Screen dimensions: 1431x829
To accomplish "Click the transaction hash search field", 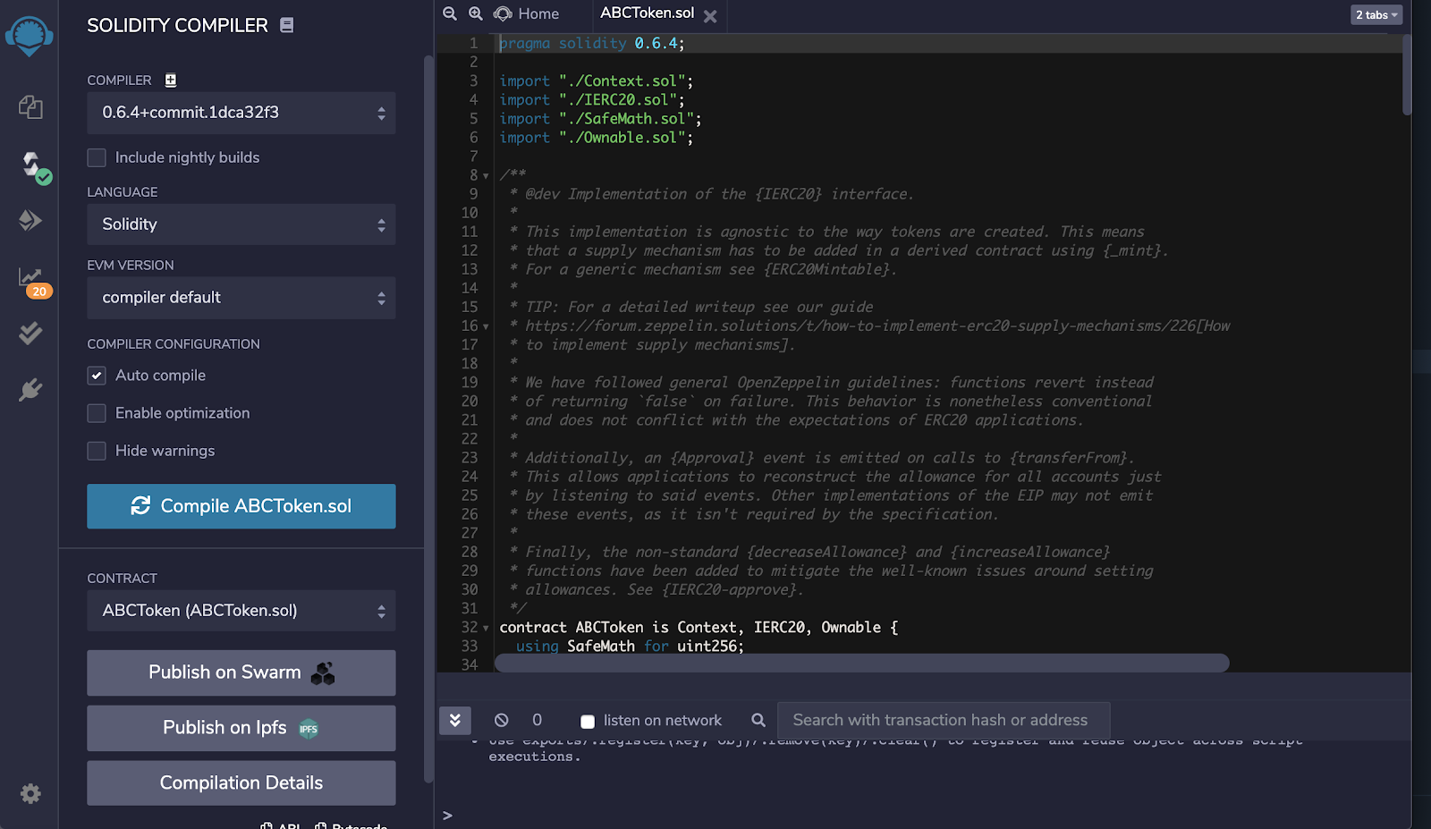I will coord(943,720).
